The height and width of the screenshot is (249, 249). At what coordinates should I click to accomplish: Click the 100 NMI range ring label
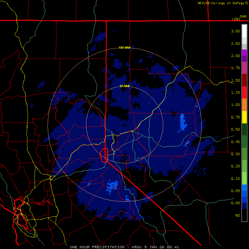(x=124, y=48)
